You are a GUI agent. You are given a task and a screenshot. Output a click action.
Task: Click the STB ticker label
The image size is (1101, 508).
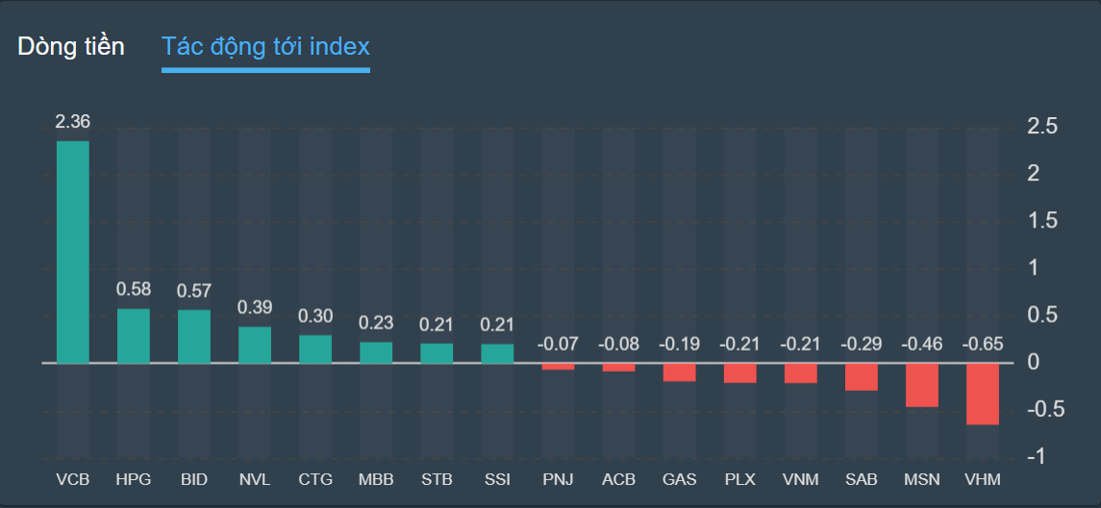pyautogui.click(x=437, y=478)
